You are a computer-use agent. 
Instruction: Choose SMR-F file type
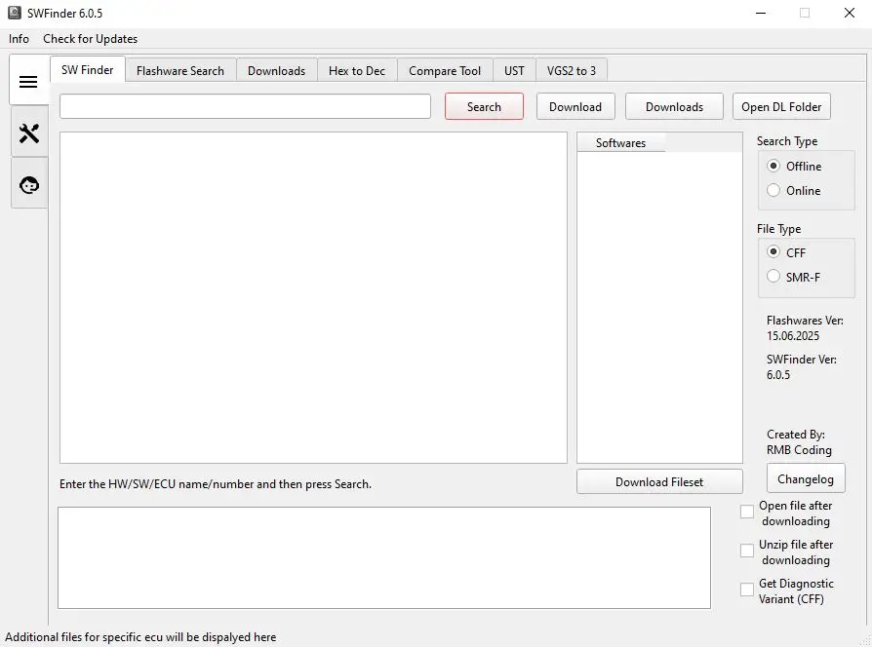coord(774,277)
